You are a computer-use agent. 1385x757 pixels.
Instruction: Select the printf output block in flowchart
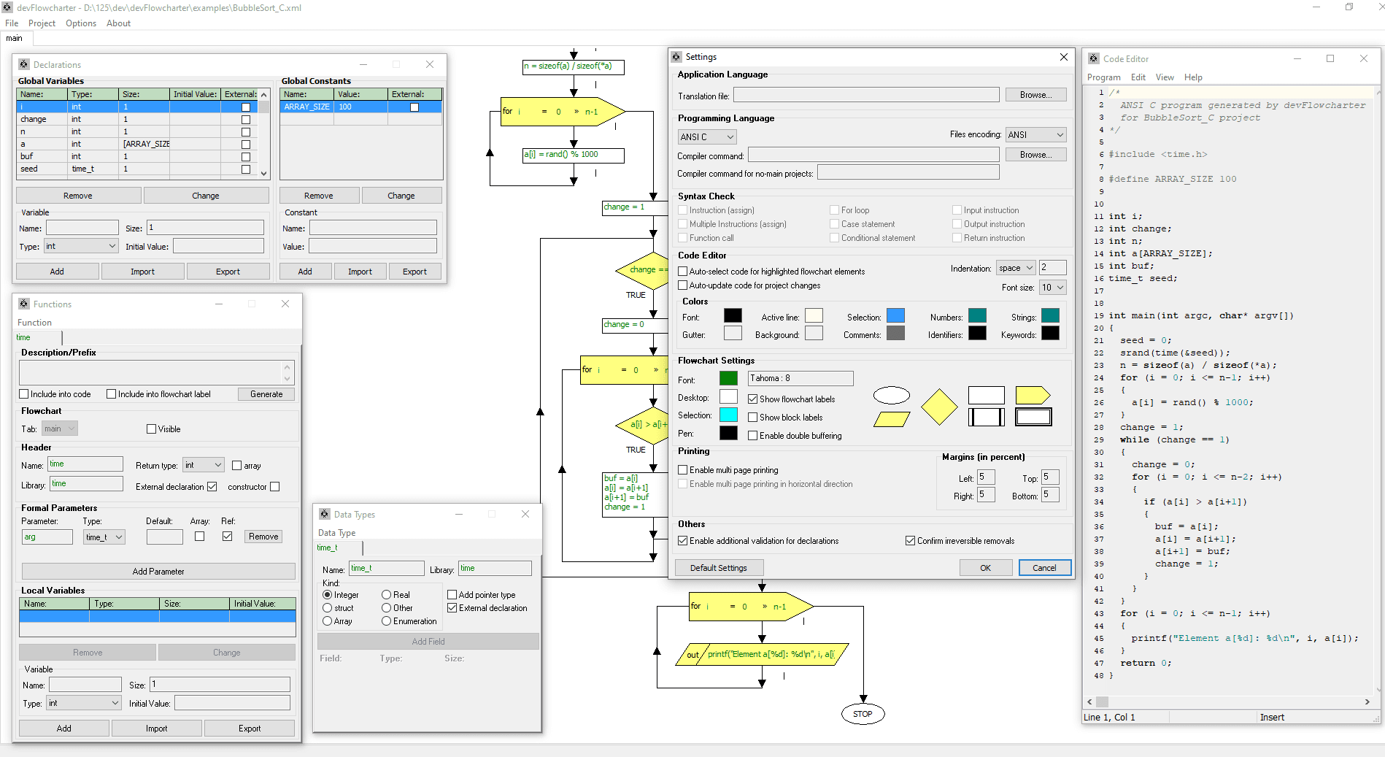coord(762,654)
